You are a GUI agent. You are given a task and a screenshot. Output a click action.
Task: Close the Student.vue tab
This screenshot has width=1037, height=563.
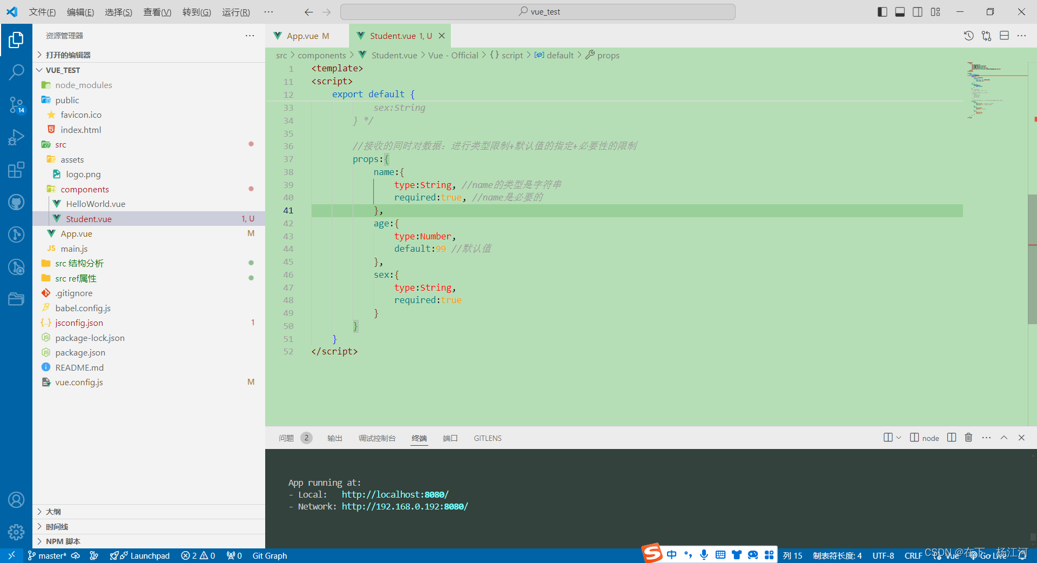tap(441, 36)
